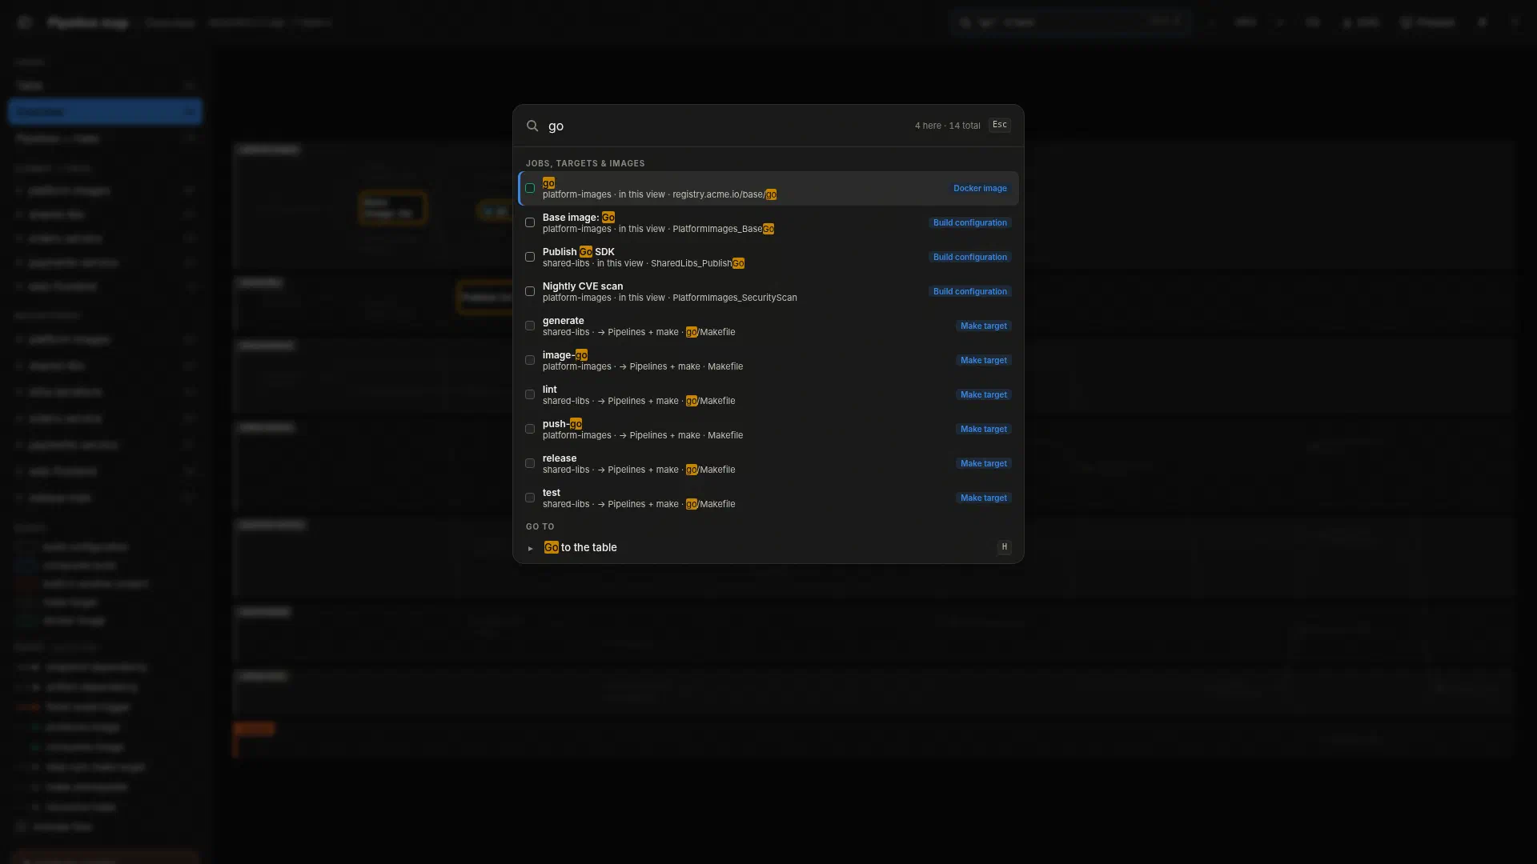Click the square icon next to the 'test' target
The image size is (1537, 864).
tap(530, 498)
